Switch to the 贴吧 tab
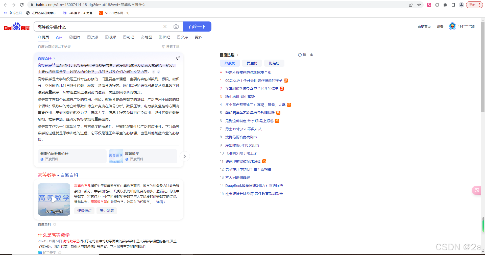This screenshot has width=485, height=255. pos(164,37)
